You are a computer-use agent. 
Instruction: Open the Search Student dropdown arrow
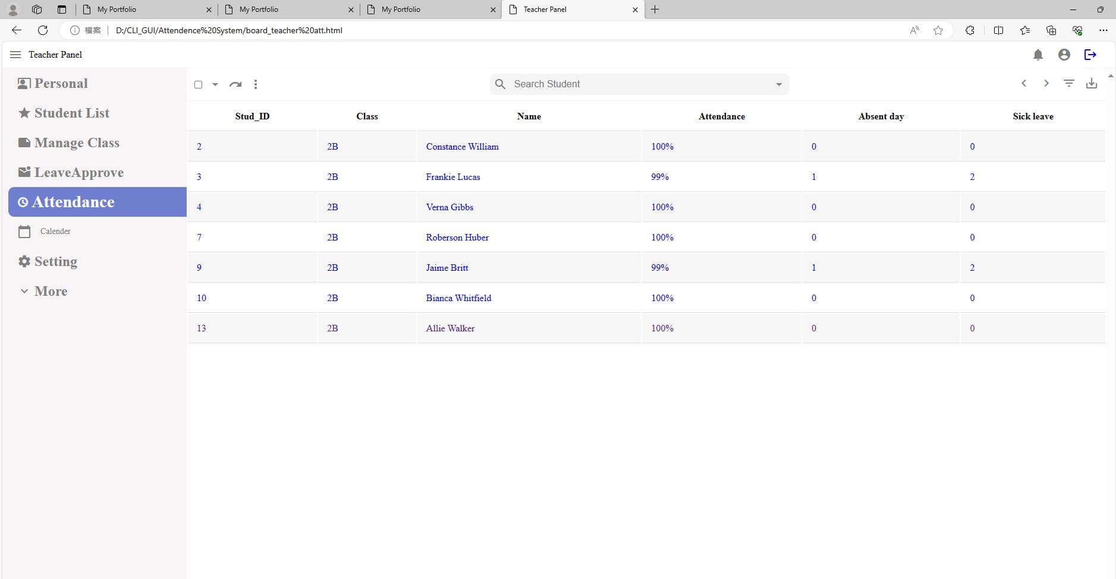click(778, 84)
